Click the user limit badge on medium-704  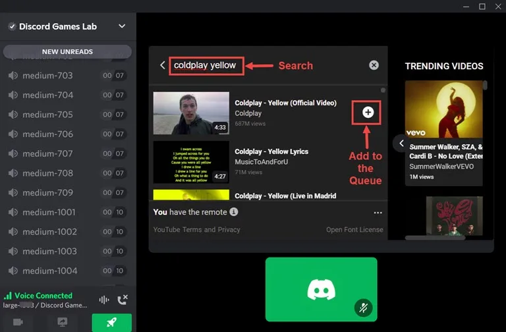point(113,95)
